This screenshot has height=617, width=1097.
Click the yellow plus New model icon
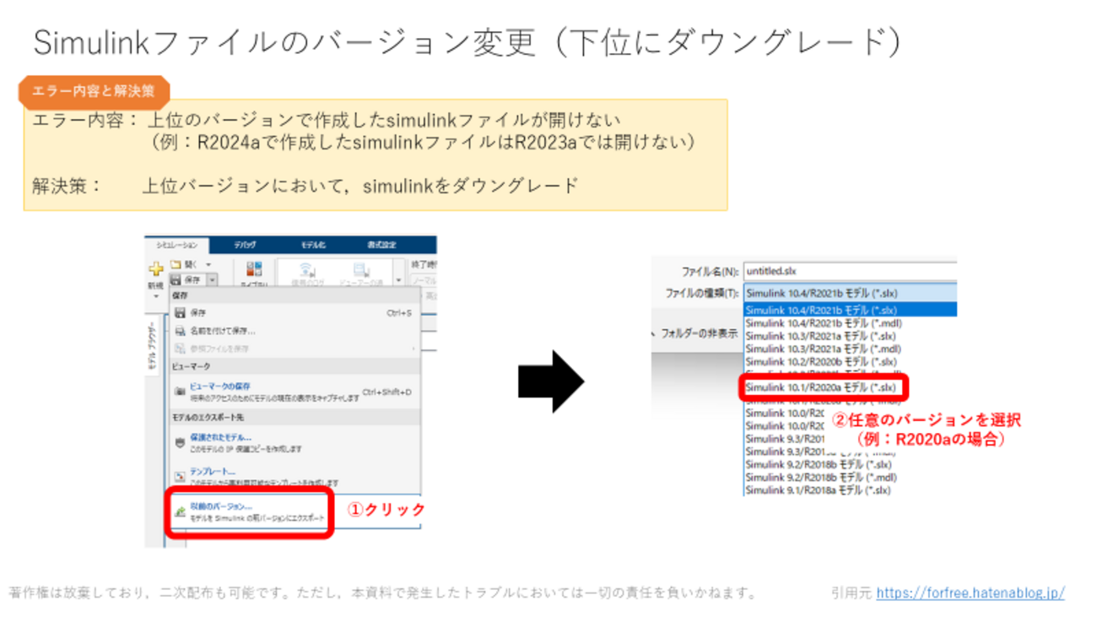(156, 269)
